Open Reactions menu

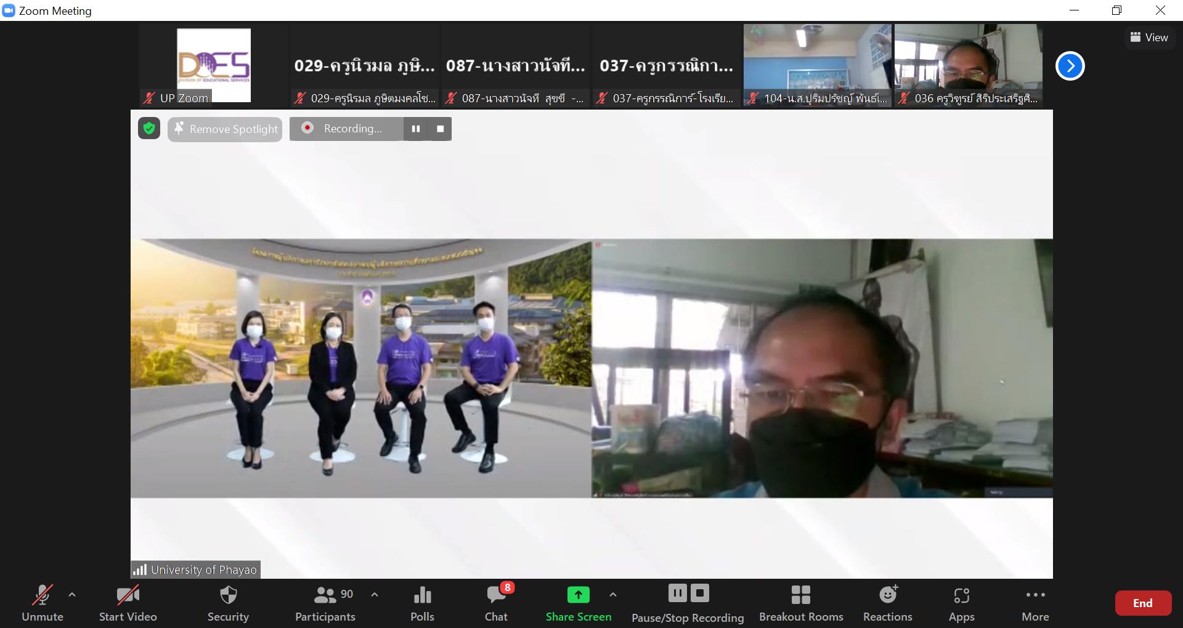tap(888, 603)
